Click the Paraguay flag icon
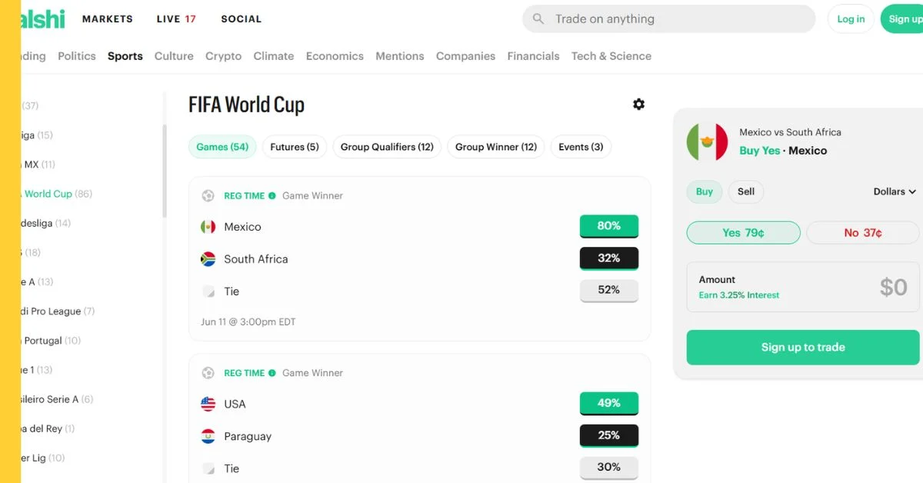The image size is (923, 483). (208, 436)
